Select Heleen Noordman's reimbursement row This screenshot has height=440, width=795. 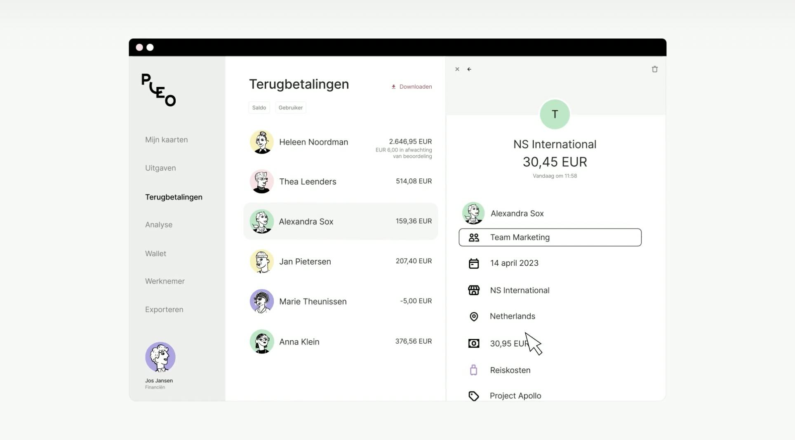[341, 143]
